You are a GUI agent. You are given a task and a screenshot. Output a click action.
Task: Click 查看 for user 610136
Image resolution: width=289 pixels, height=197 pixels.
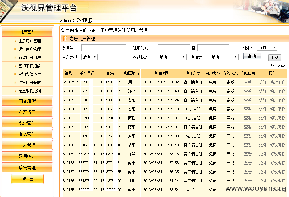[x=248, y=91]
